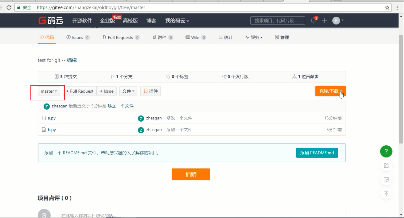This screenshot has width=404, height=218.
Task: Click the + Pull Request button
Action: 80,91
